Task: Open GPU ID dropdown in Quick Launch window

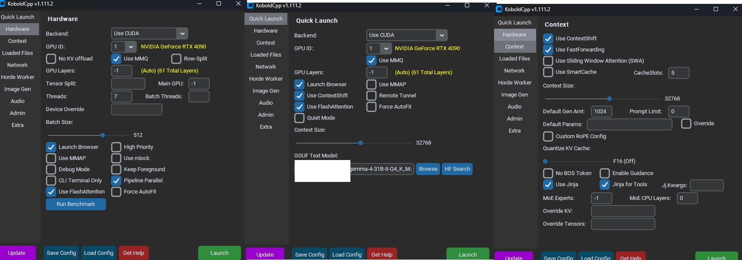Action: point(379,48)
